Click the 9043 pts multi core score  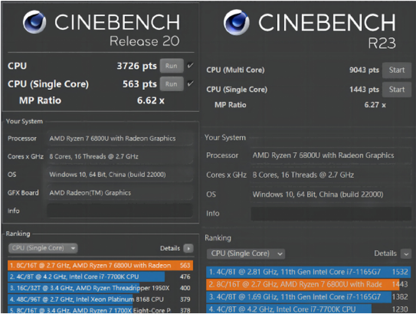pyautogui.click(x=364, y=70)
